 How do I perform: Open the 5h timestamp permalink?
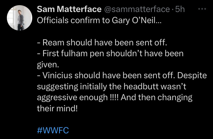tap(180, 9)
